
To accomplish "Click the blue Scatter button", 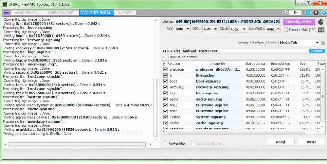I will [317, 51].
